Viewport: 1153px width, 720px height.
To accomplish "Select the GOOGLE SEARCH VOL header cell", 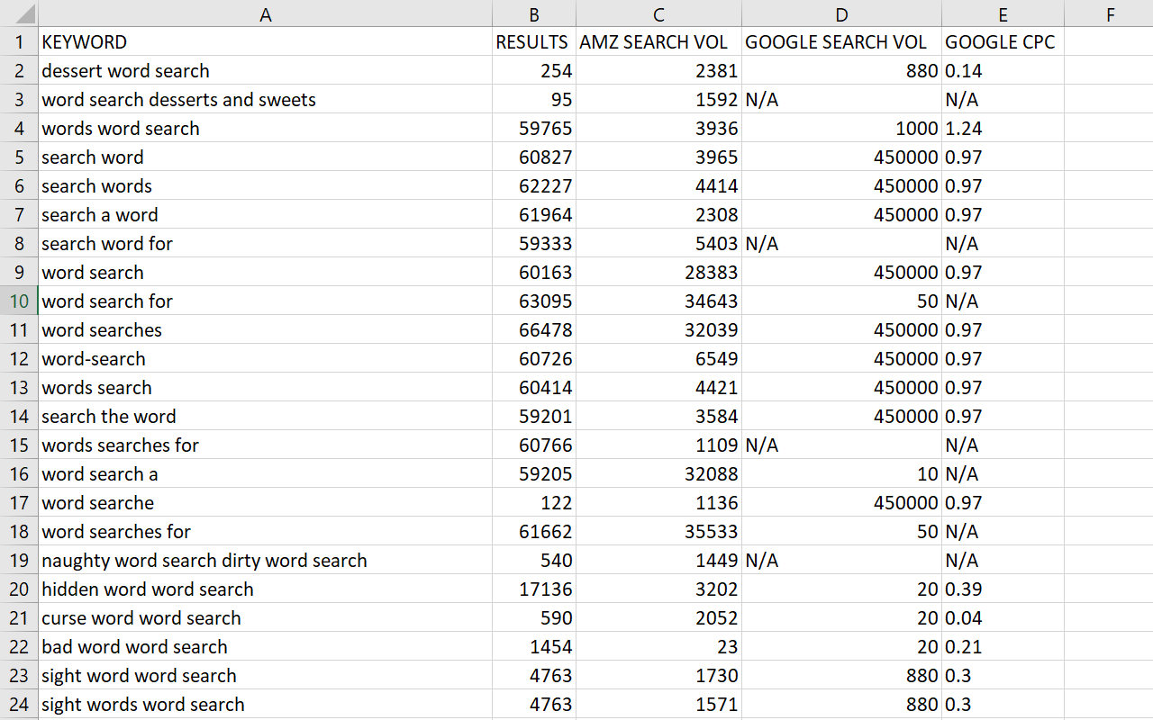I will click(841, 42).
